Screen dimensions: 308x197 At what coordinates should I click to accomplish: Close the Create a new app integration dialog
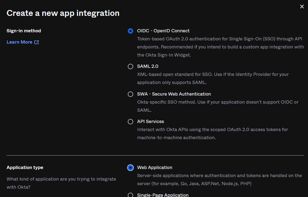coord(302,7)
